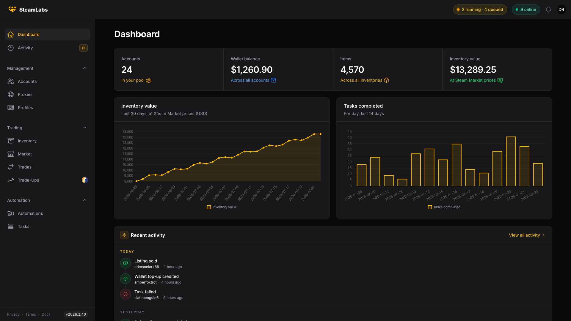571x321 pixels.
Task: Click the Trade-Ups colored badge icon
Action: pos(85,180)
